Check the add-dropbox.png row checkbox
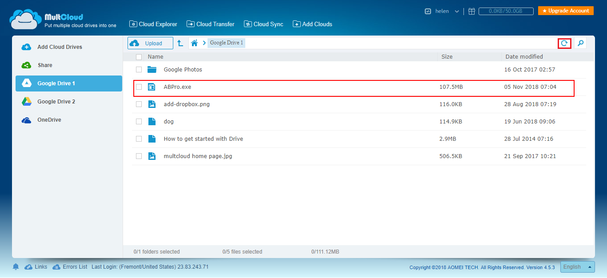 (139, 104)
